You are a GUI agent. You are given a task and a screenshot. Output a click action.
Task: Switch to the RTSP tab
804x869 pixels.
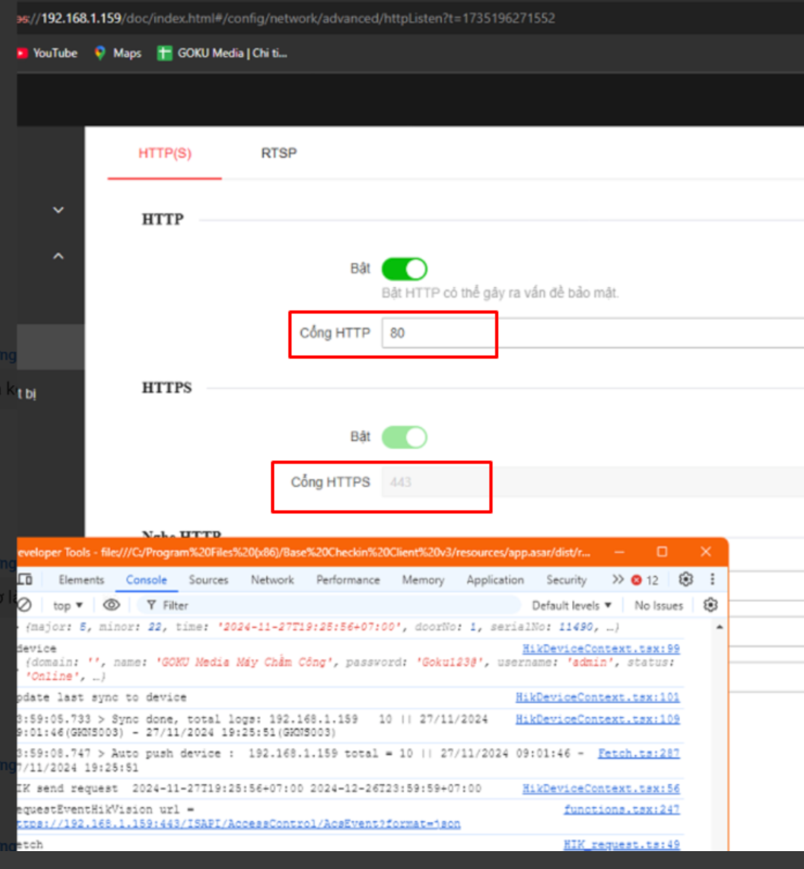pyautogui.click(x=279, y=153)
